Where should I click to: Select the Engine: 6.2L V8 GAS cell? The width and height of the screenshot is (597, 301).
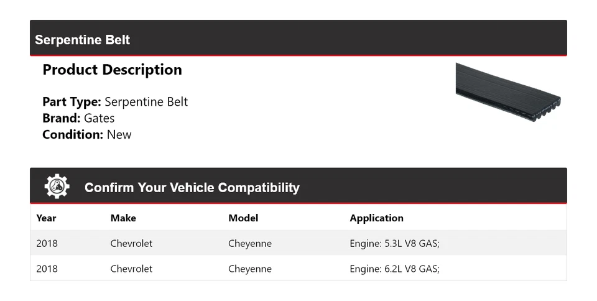[x=394, y=269]
